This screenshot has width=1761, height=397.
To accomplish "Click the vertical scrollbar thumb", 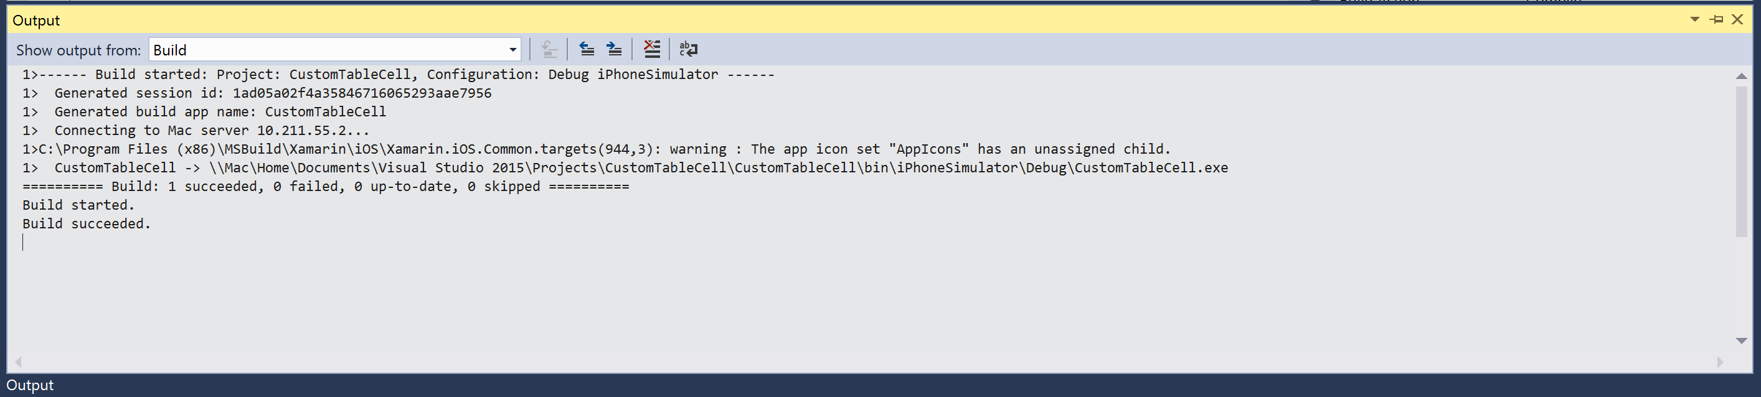I will click(1741, 161).
